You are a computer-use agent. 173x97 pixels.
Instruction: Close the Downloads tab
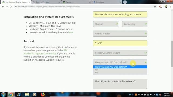click(120, 2)
